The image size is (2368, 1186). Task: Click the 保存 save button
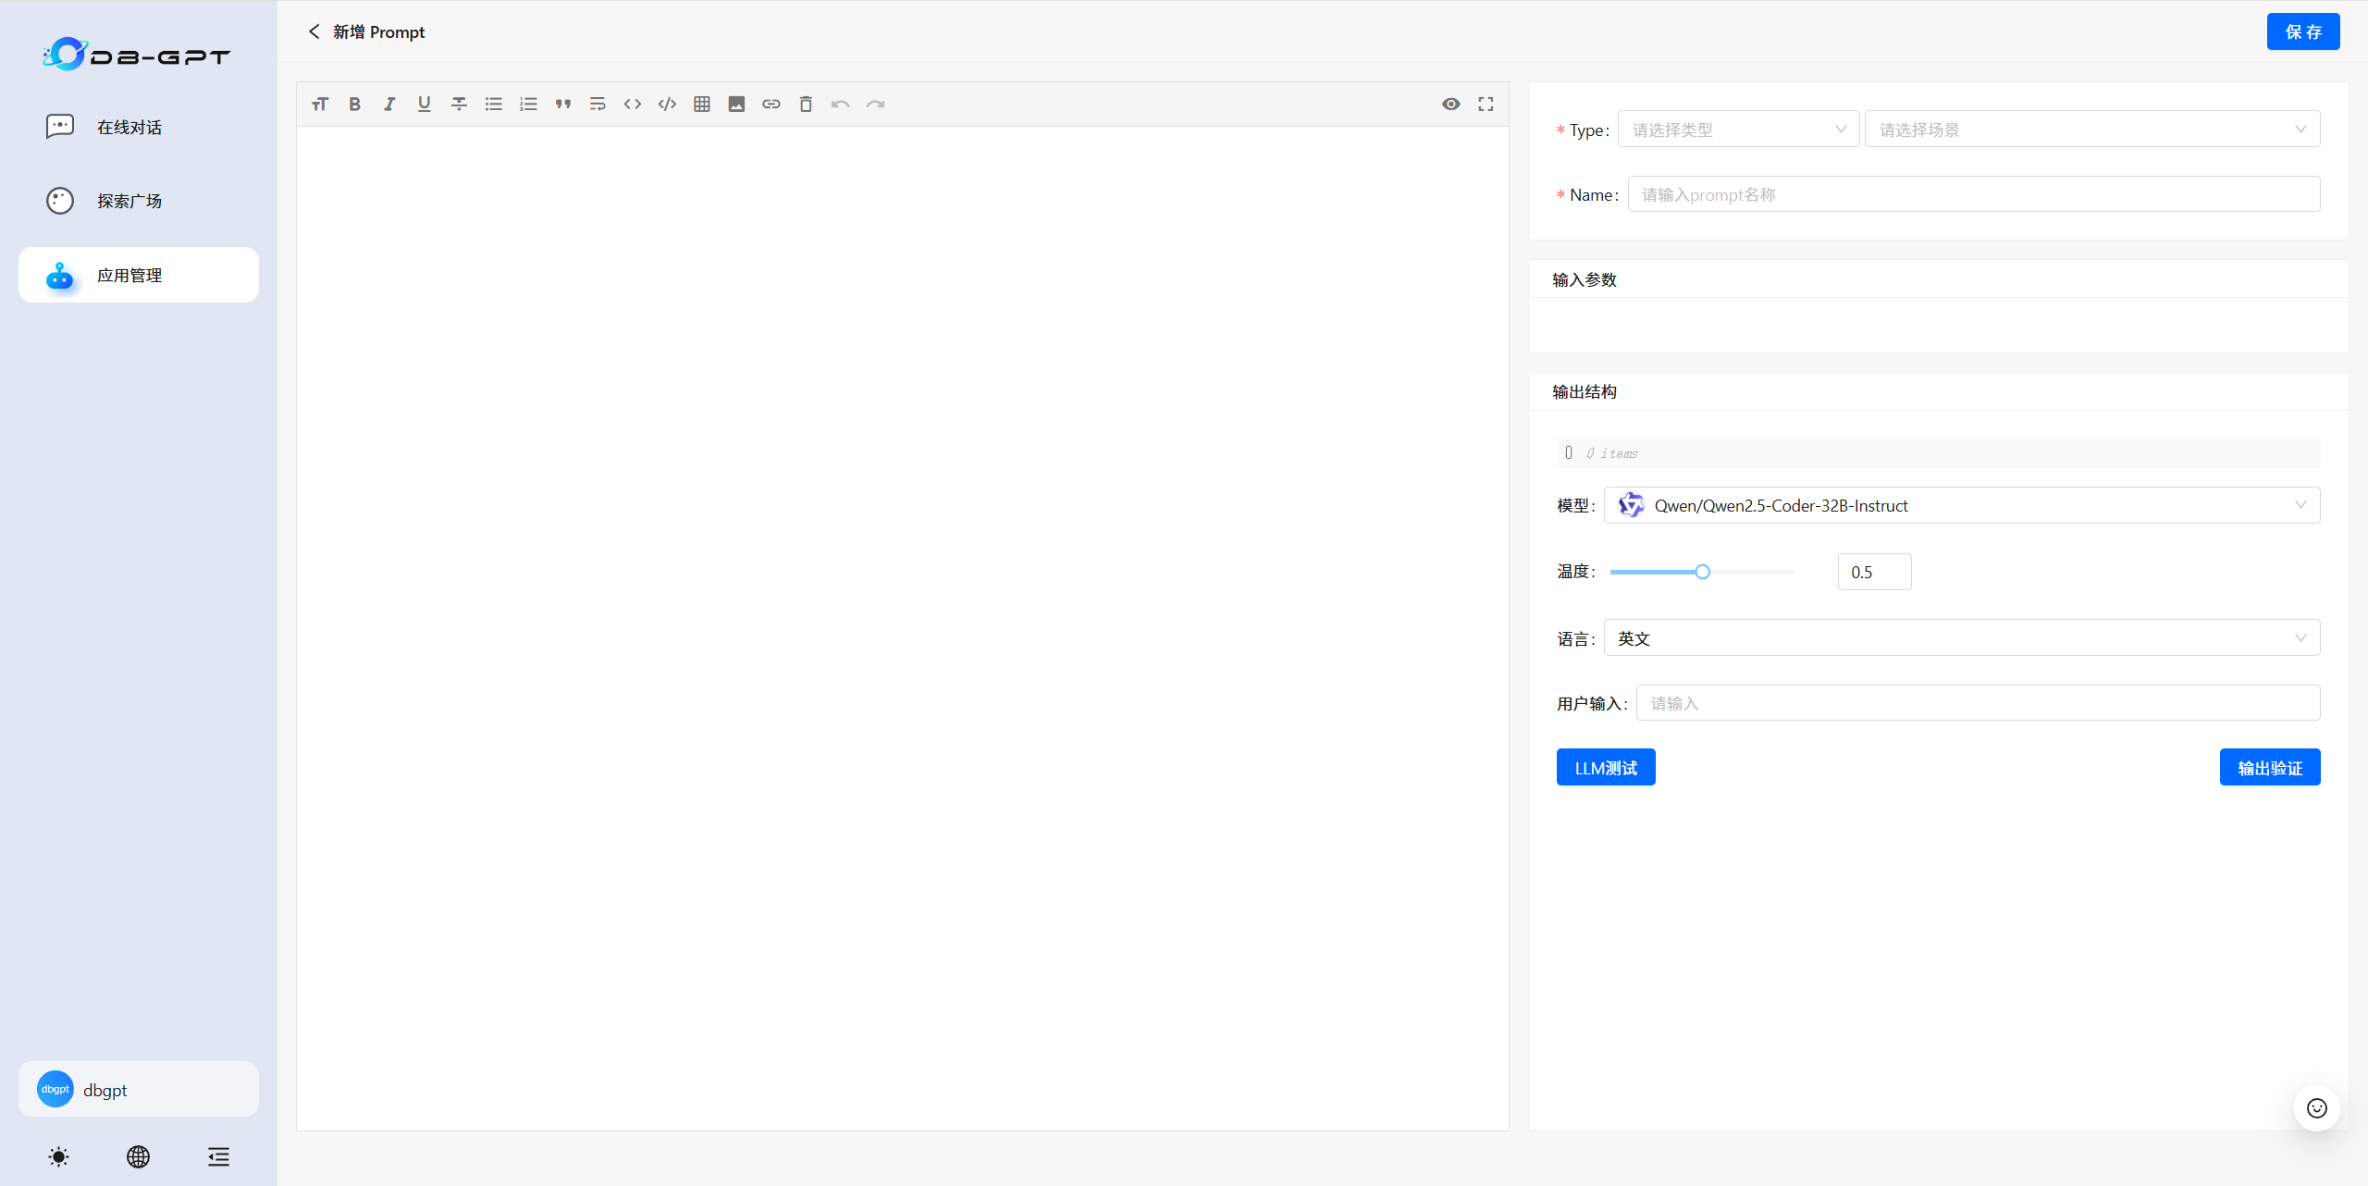(2302, 32)
